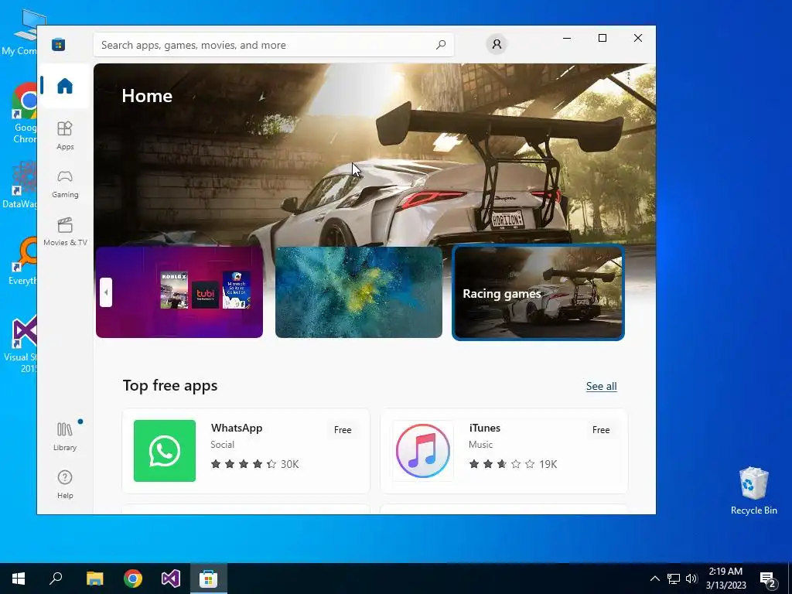Open the notification center icon
The image size is (792, 594).
pyautogui.click(x=768, y=579)
